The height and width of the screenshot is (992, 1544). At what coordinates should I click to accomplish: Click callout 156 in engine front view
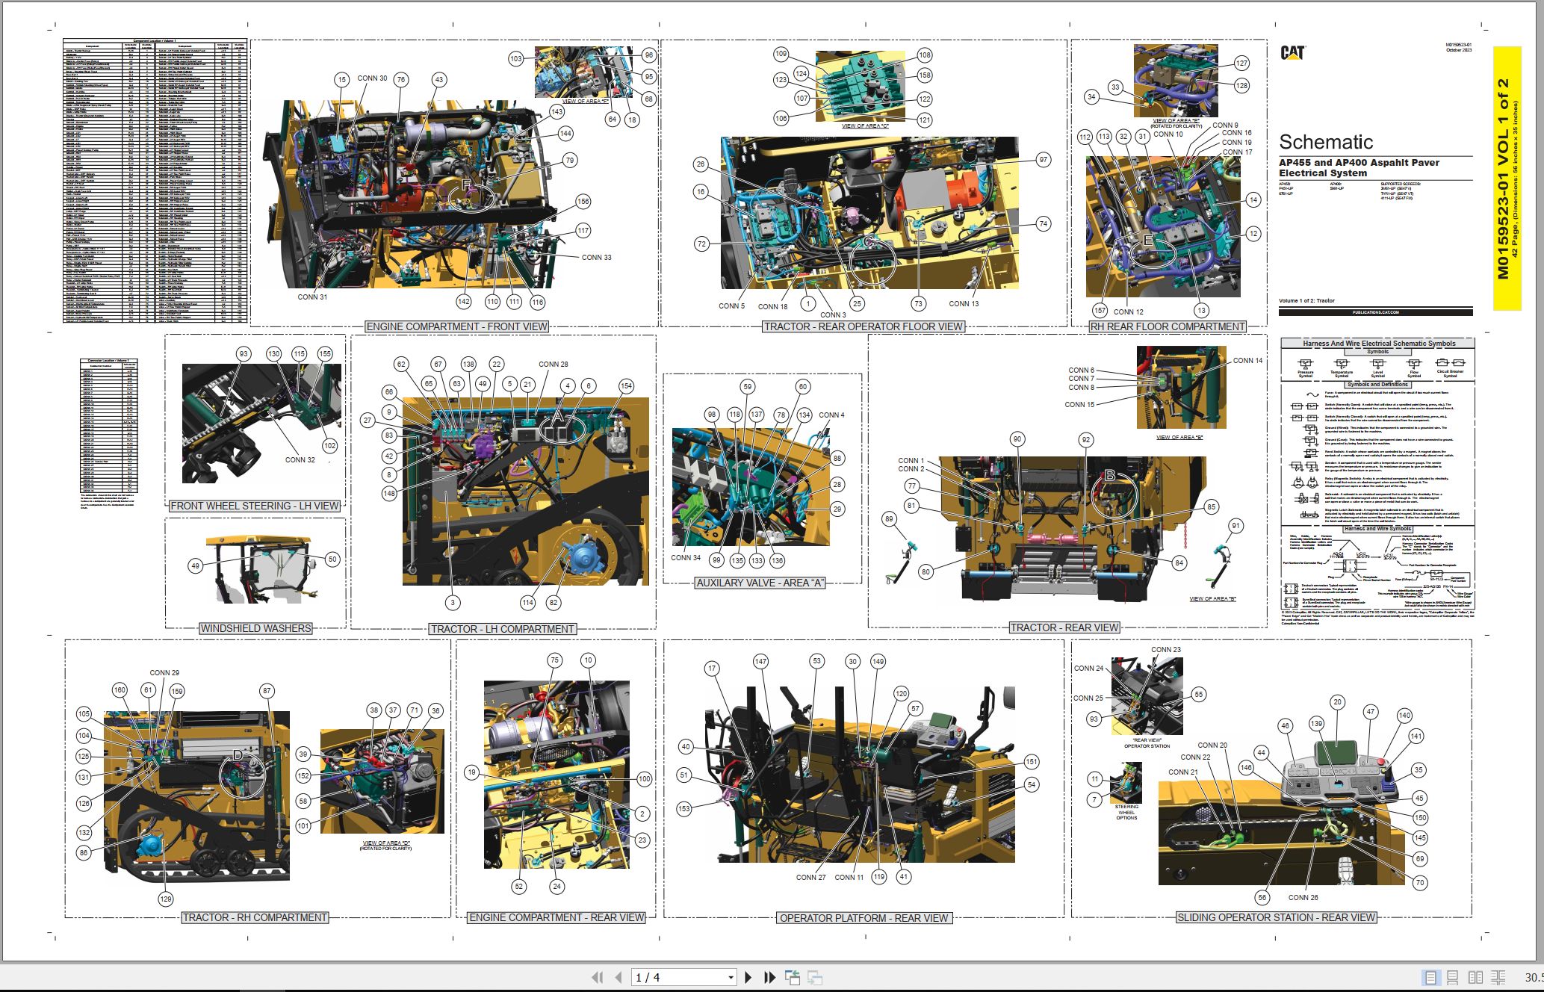click(x=583, y=202)
